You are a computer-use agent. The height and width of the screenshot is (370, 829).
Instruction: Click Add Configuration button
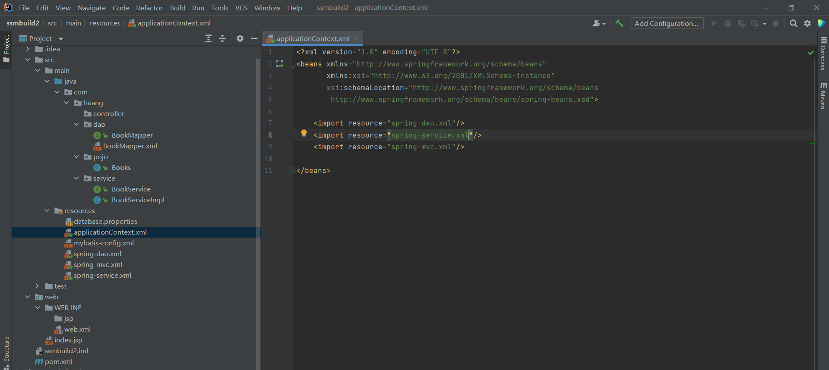point(666,23)
